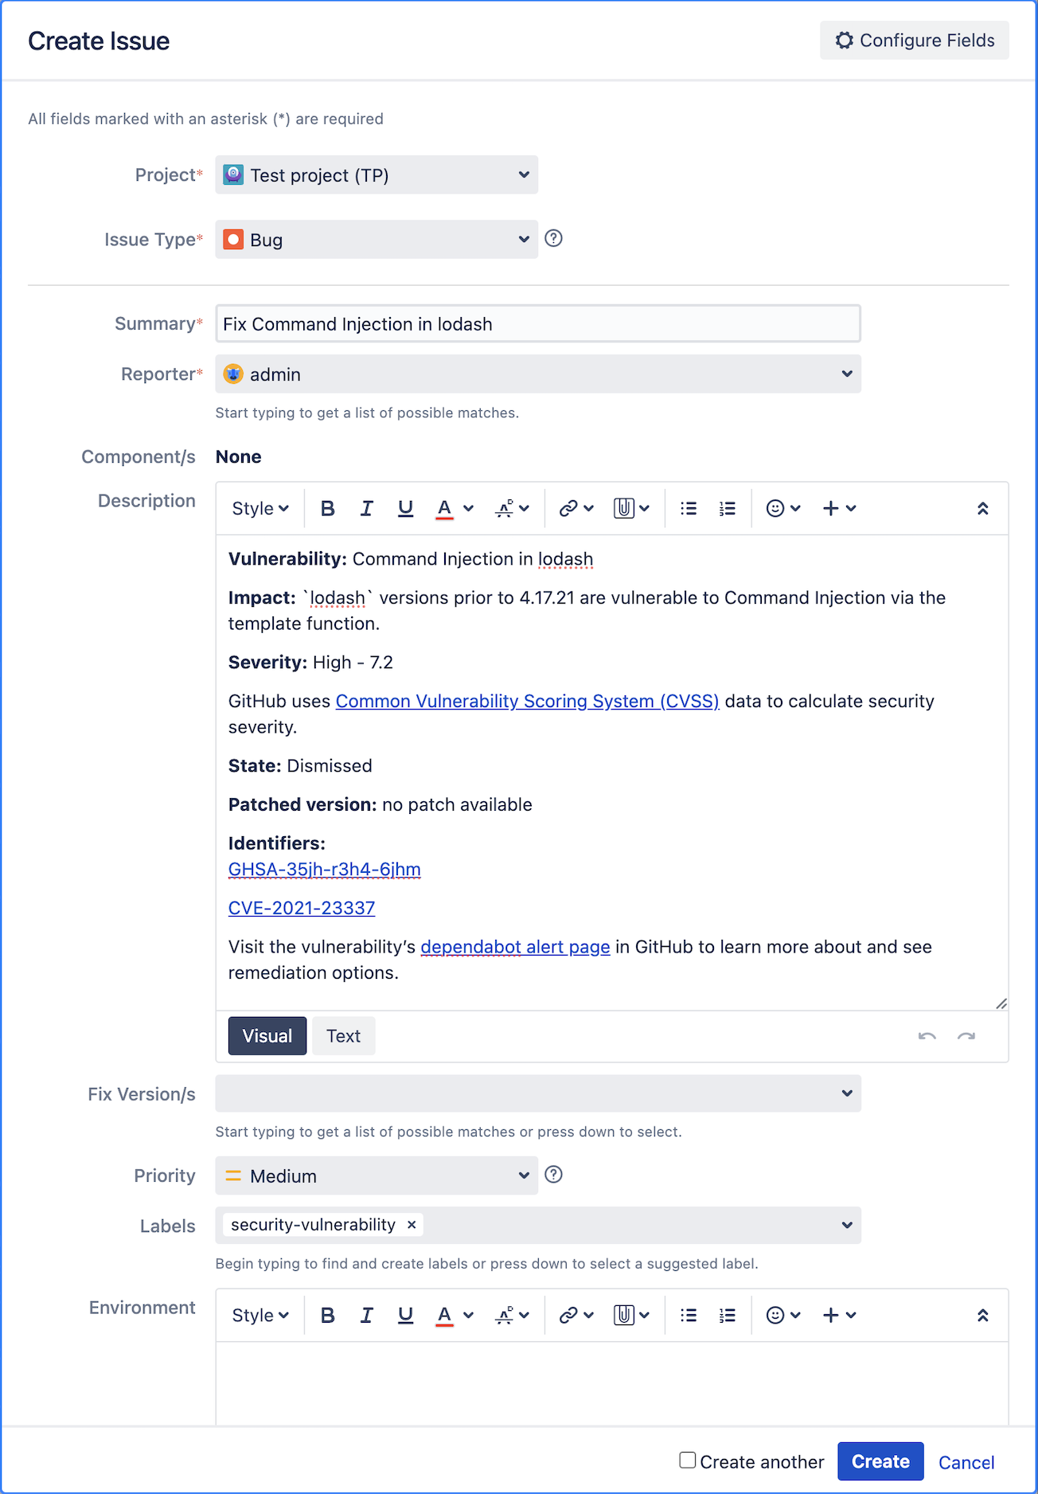Click the Issue Type help icon
Image resolution: width=1038 pixels, height=1494 pixels.
click(x=553, y=238)
